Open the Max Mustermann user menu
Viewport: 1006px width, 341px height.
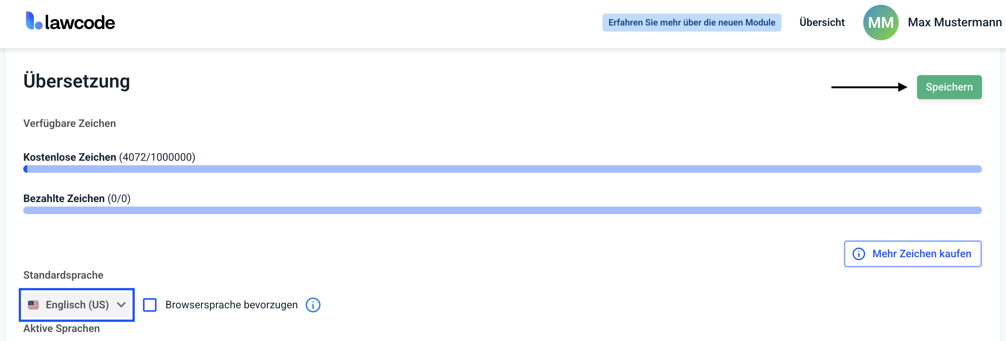[x=954, y=22]
